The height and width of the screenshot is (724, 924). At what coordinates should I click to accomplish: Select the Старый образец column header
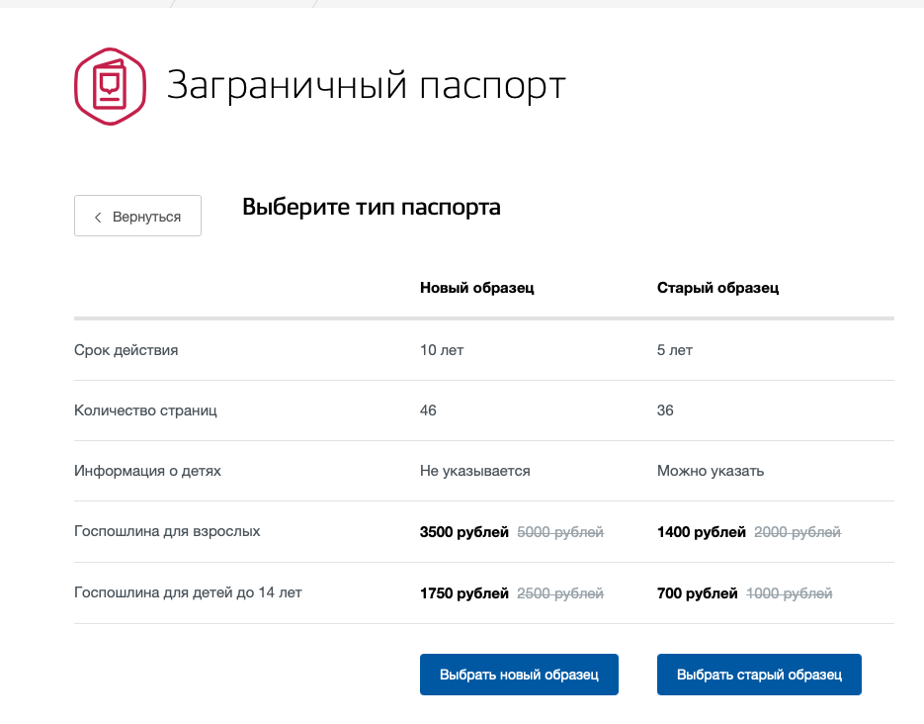pos(717,288)
